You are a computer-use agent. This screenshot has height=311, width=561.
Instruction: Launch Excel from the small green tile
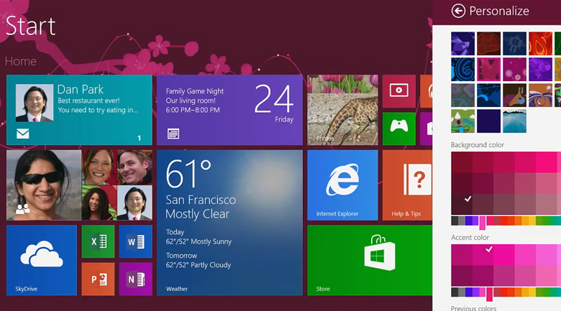(x=98, y=242)
